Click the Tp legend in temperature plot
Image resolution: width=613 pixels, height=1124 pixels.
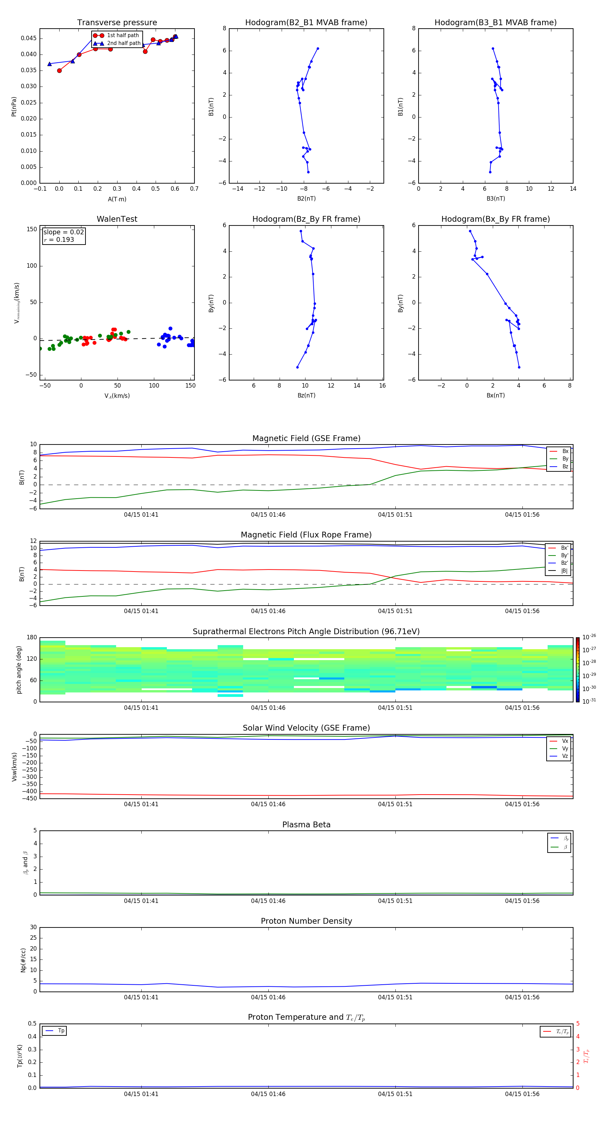pos(54,1031)
